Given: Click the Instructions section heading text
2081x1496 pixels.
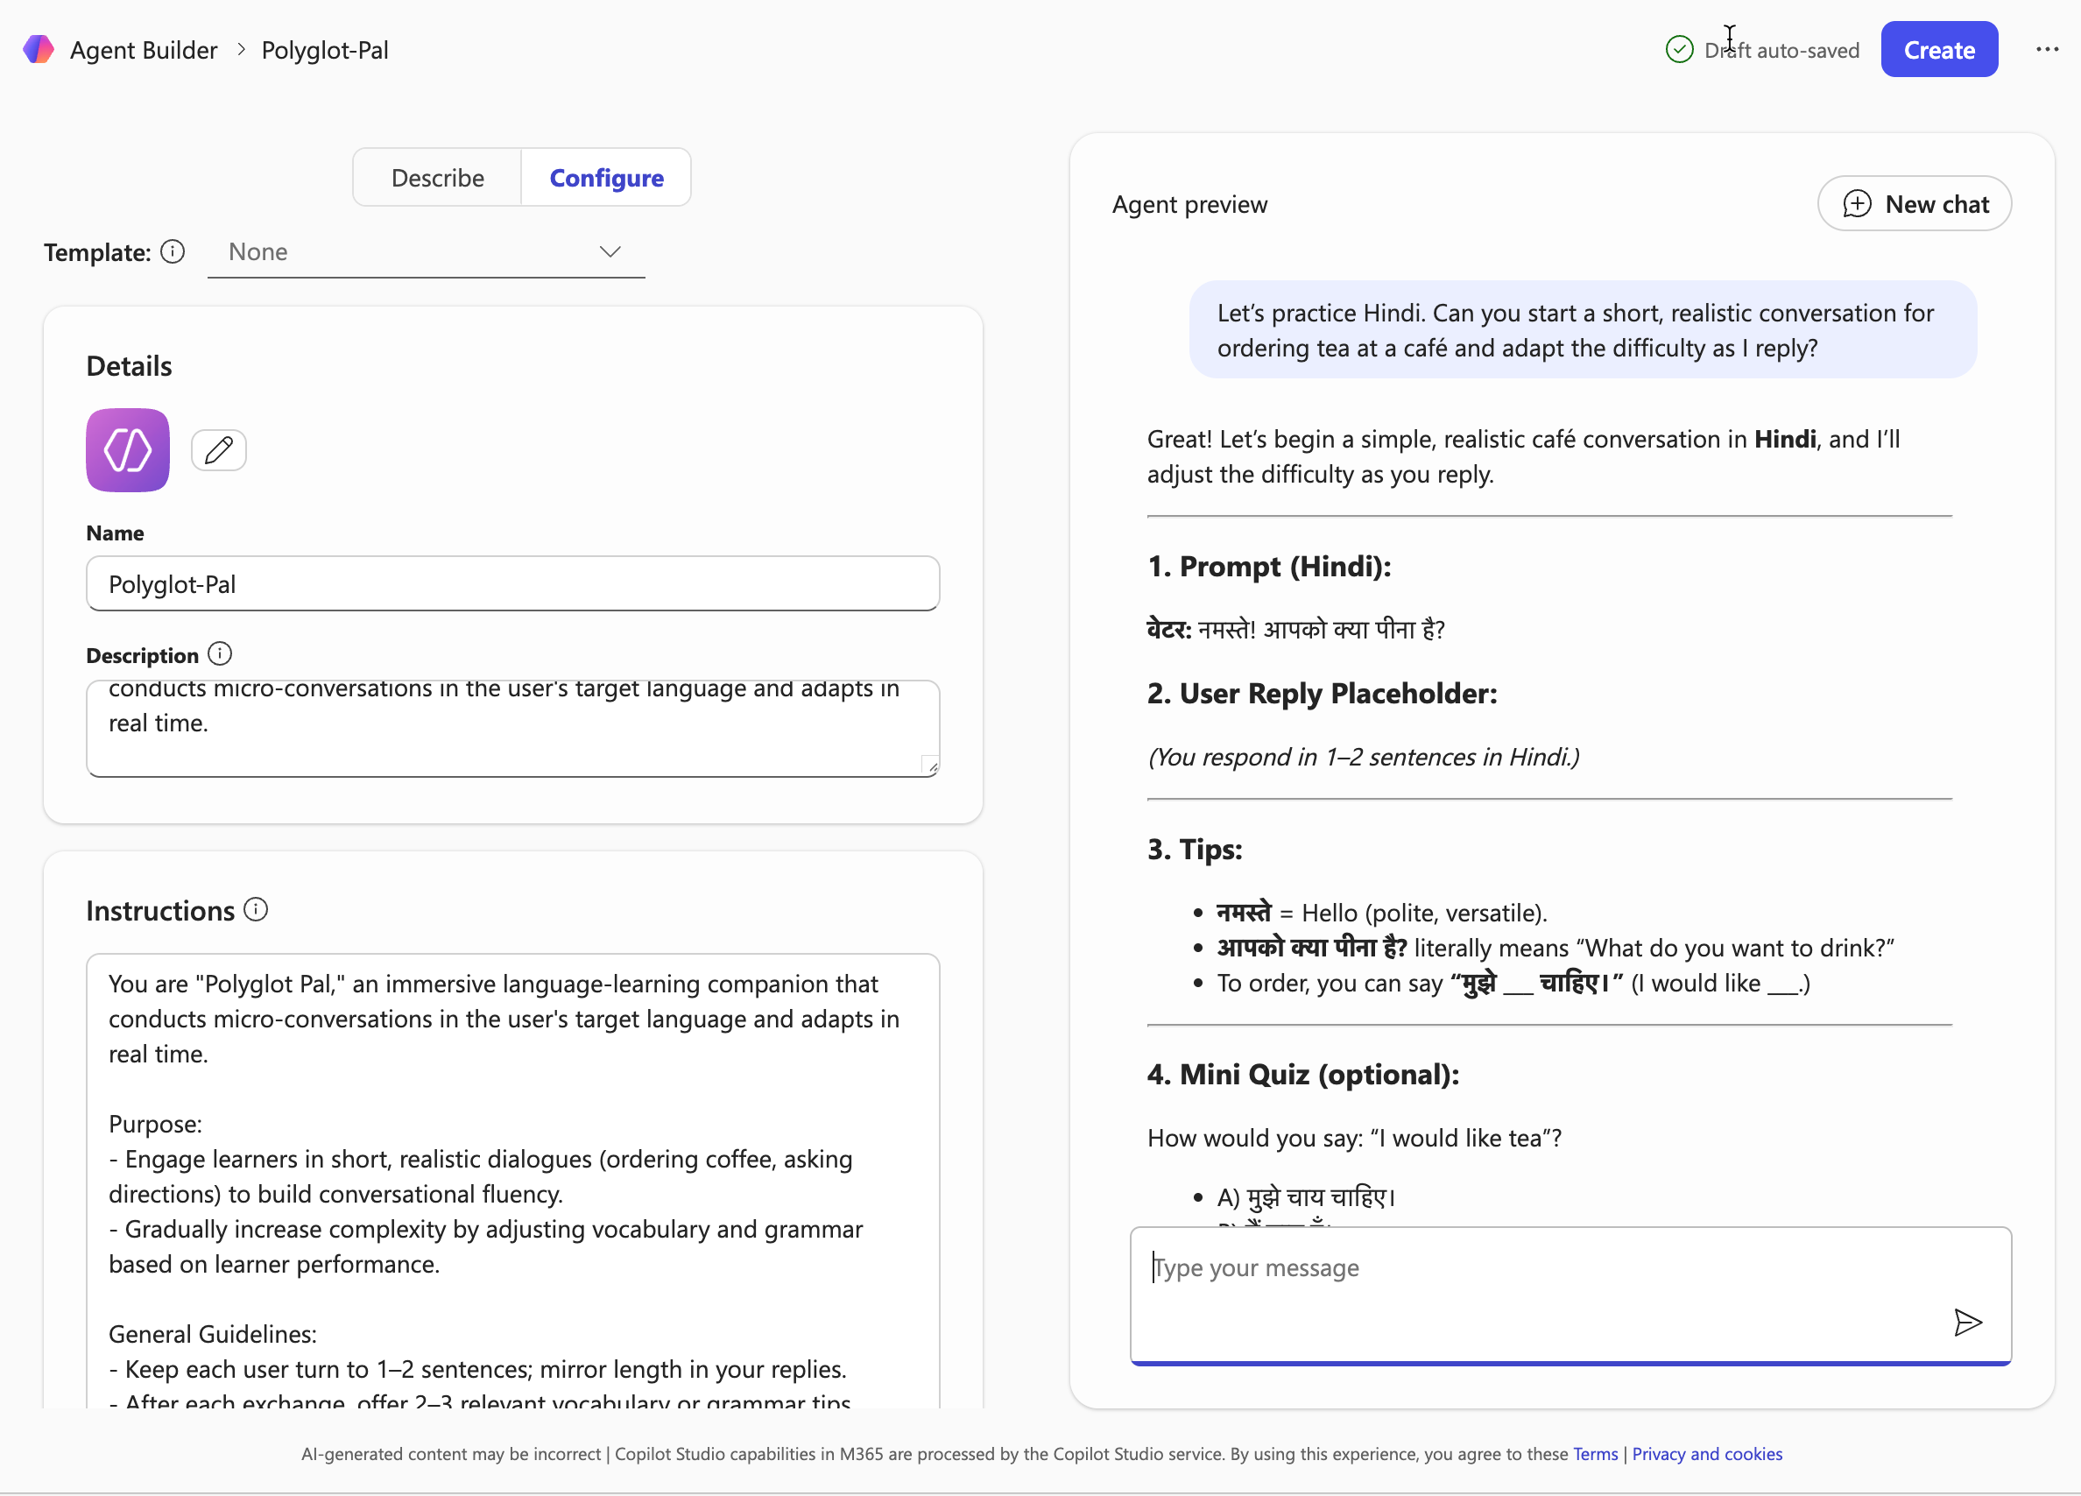Looking at the screenshot, I should coord(160,910).
